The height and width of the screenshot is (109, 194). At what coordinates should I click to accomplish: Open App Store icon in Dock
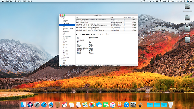tap(126, 105)
